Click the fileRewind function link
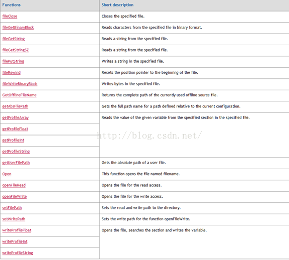The height and width of the screenshot is (260, 289). coord(12,72)
